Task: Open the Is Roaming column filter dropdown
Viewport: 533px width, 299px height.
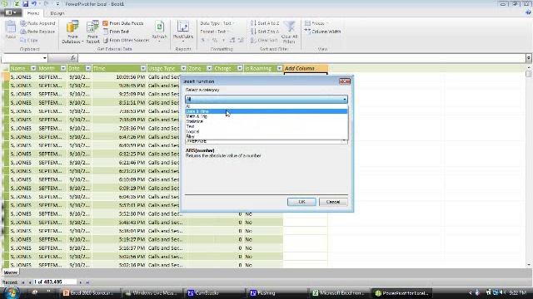Action: (x=280, y=68)
